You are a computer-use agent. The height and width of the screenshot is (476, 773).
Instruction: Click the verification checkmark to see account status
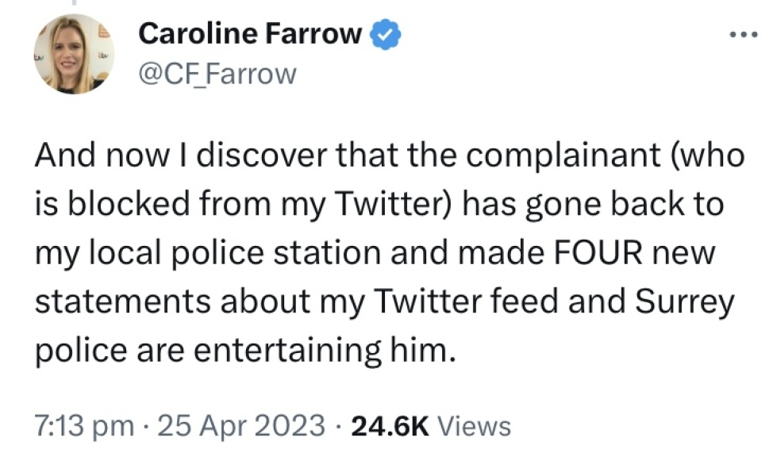click(386, 33)
